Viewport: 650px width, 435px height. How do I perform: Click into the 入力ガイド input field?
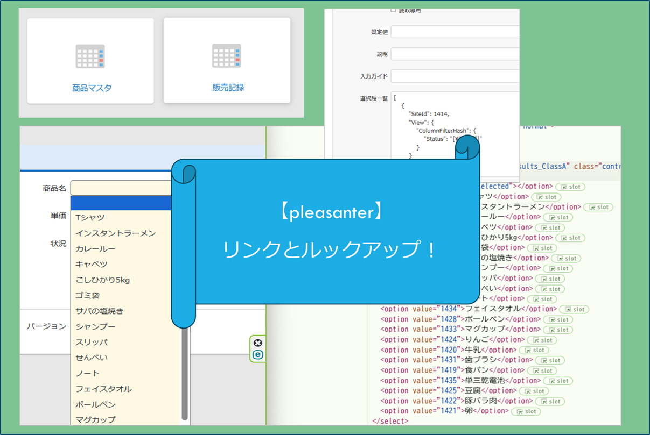(x=455, y=76)
